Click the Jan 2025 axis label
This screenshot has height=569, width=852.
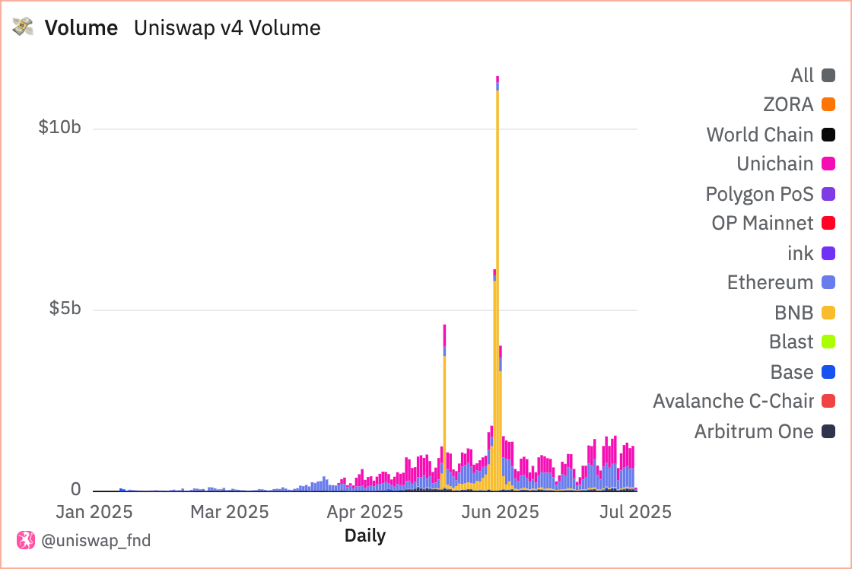(x=94, y=512)
